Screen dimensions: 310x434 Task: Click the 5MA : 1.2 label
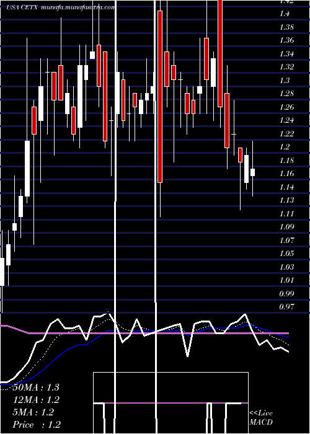click(x=33, y=412)
